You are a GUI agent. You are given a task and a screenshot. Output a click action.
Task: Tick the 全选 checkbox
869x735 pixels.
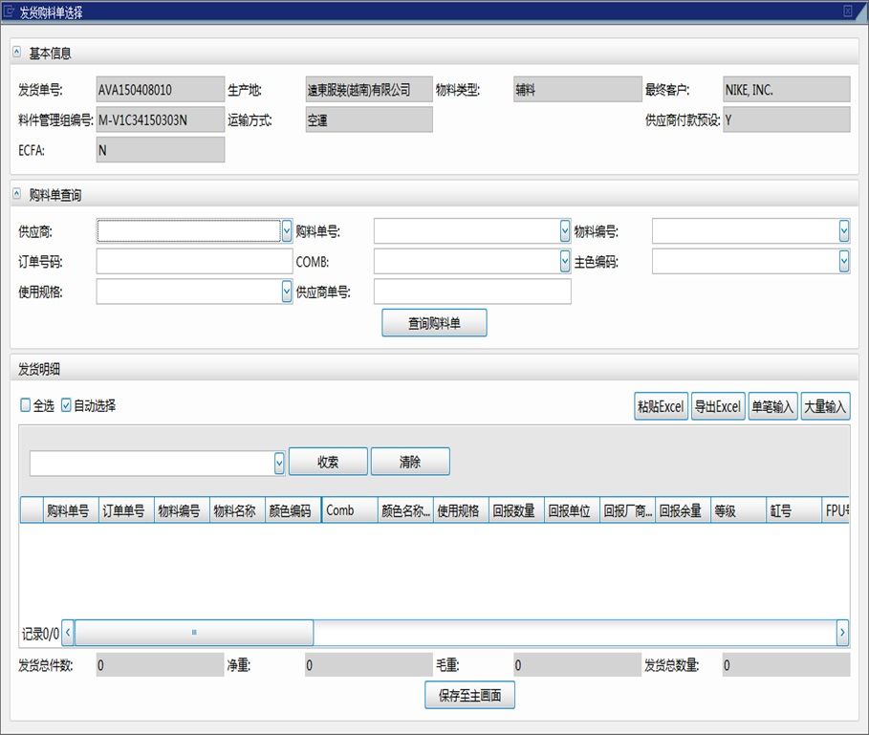[x=26, y=405]
